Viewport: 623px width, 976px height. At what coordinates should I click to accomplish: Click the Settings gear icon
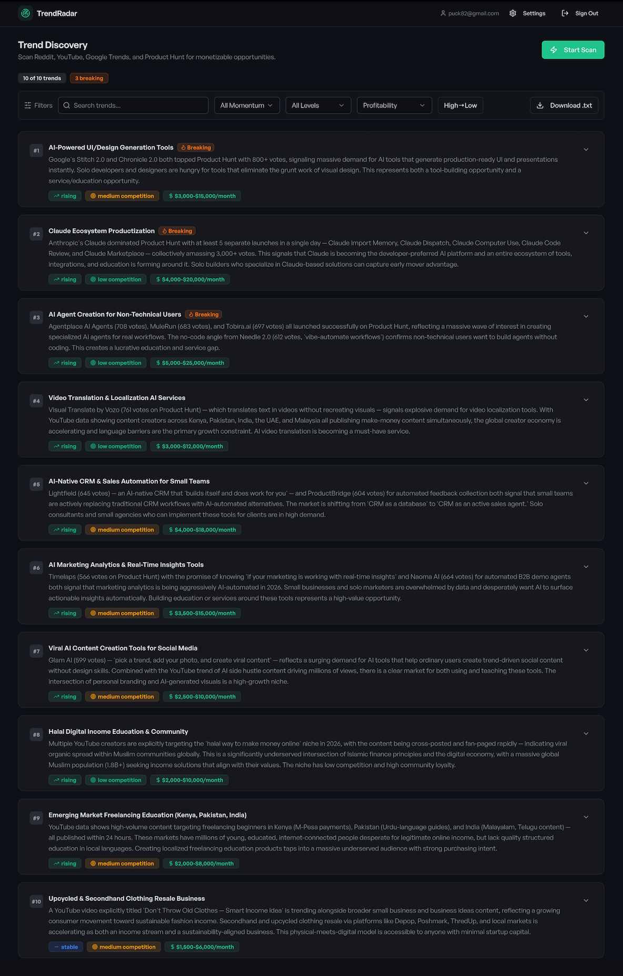(513, 13)
